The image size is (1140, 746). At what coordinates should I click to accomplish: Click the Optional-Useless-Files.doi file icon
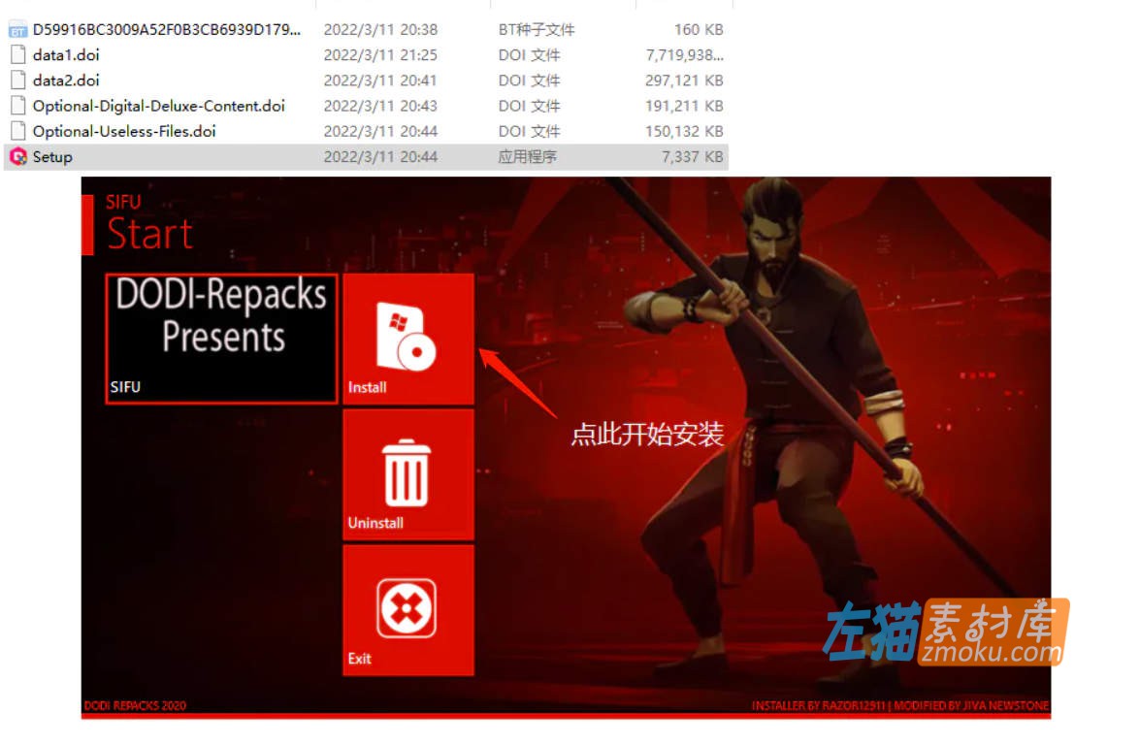pos(17,131)
